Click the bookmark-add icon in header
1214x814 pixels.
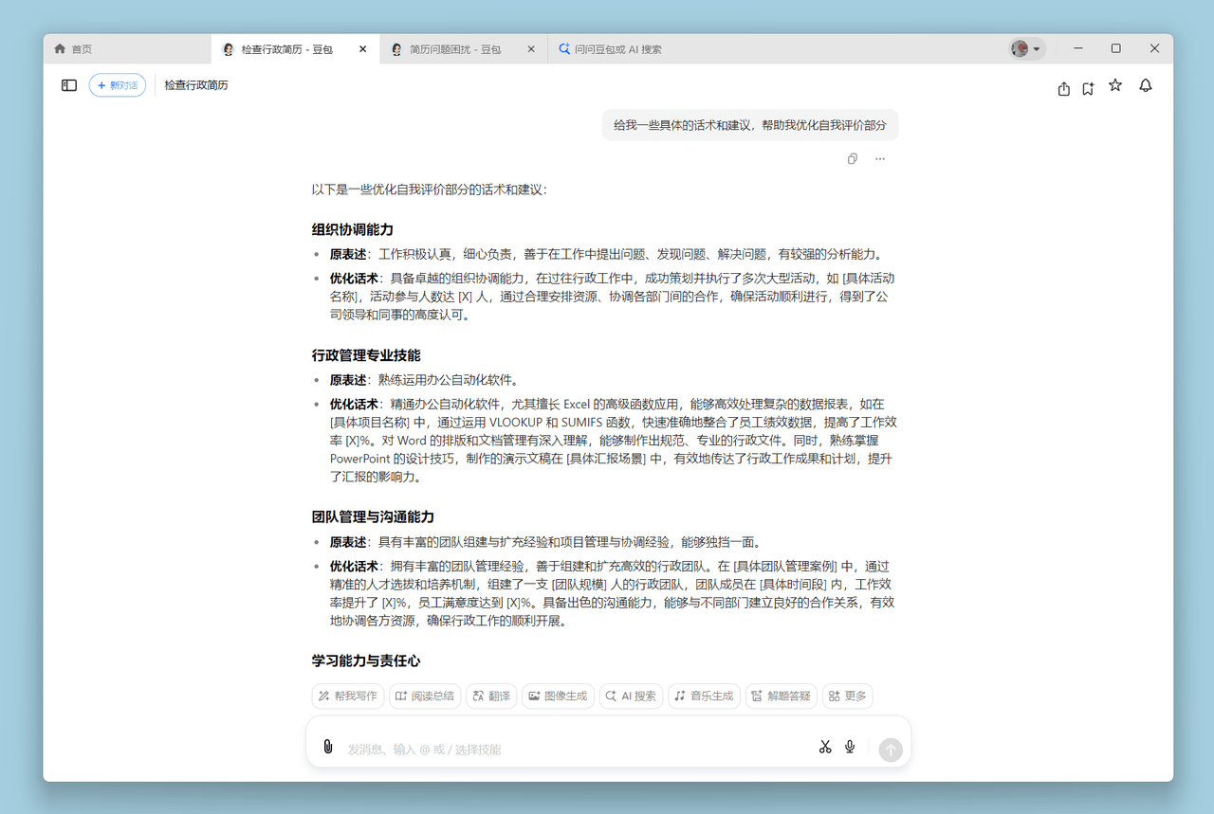click(1088, 88)
